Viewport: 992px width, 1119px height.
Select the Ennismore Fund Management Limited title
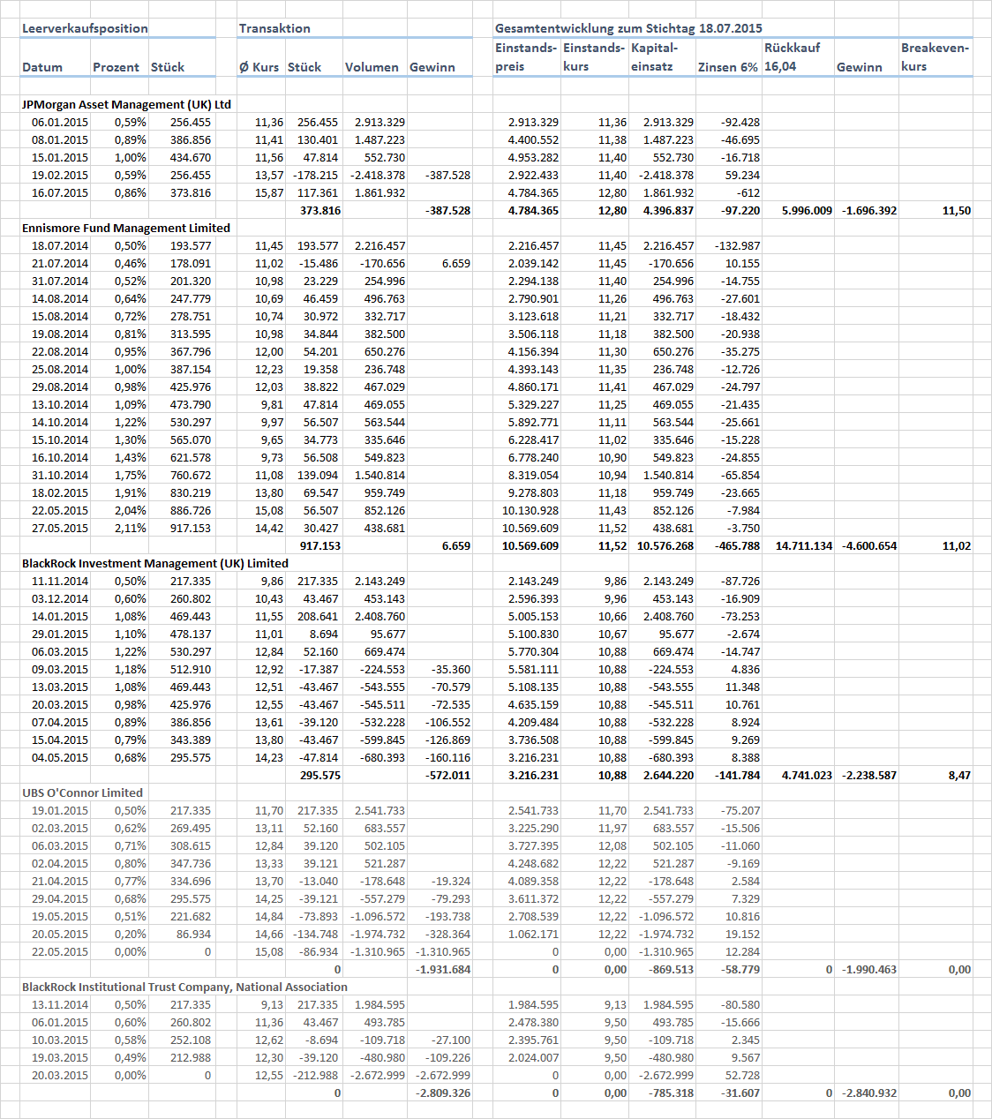click(126, 228)
